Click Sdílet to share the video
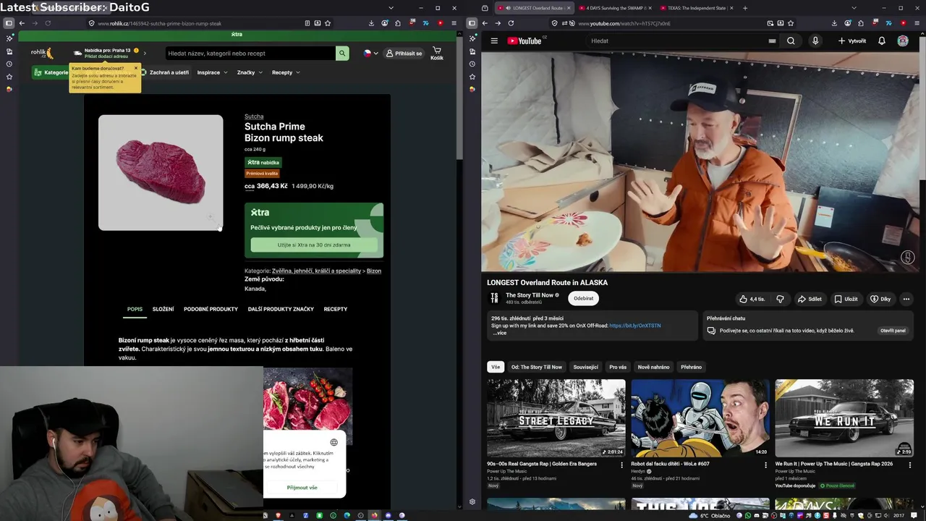Screen dimensions: 926x521 pos(810,299)
